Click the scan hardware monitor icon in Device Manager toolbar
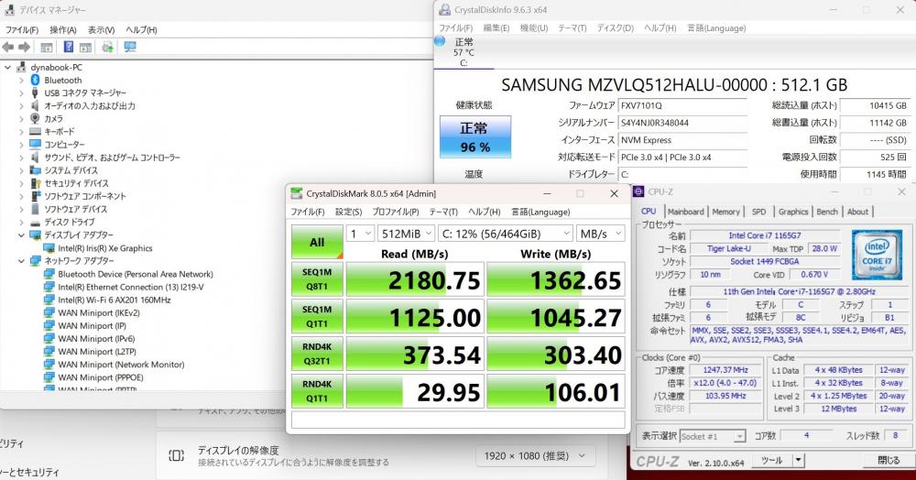 tap(130, 48)
